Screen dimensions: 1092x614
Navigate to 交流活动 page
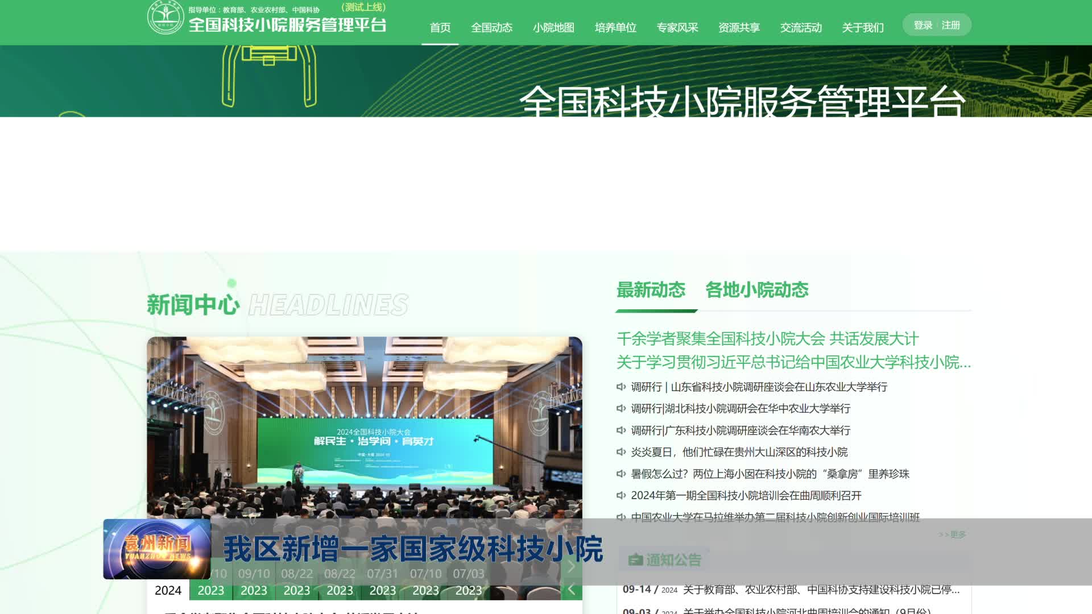(801, 27)
